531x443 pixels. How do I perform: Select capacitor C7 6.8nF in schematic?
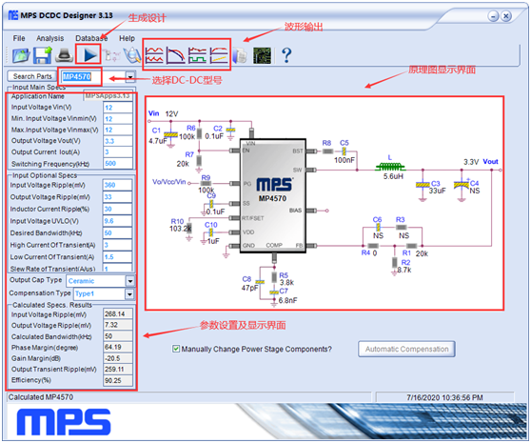point(274,292)
